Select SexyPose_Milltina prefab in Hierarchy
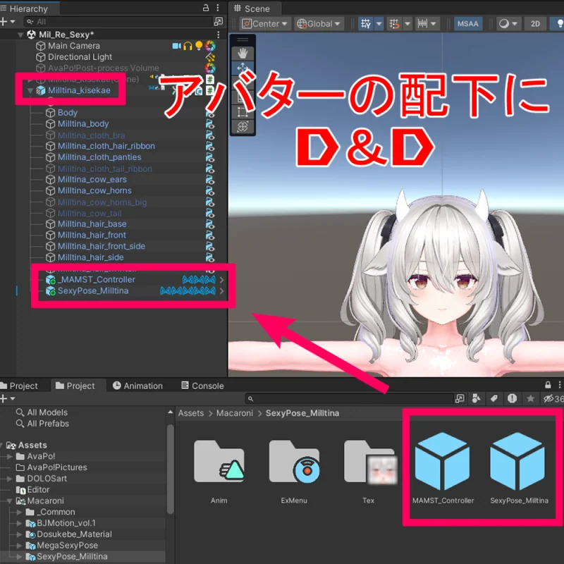The height and width of the screenshot is (564, 564). pyautogui.click(x=93, y=290)
